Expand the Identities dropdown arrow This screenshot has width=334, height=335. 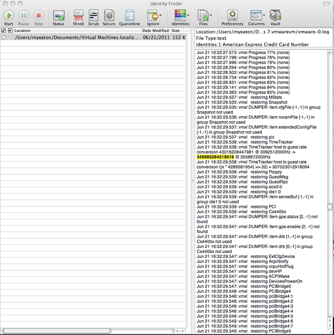pos(188,15)
